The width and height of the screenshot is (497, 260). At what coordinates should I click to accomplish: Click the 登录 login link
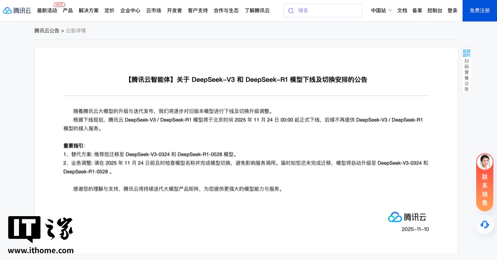(x=452, y=10)
